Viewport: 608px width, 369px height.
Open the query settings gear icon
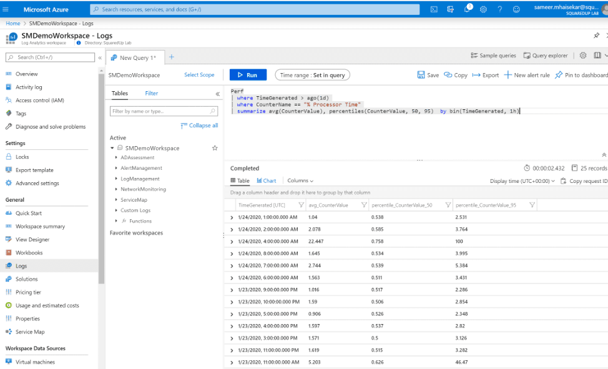(583, 56)
